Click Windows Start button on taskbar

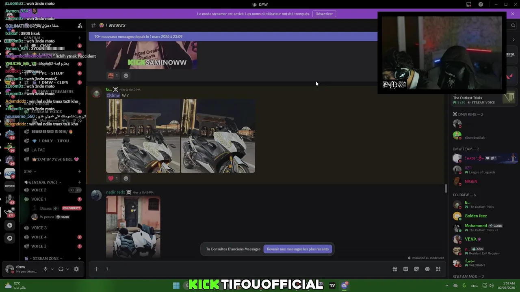(x=176, y=286)
